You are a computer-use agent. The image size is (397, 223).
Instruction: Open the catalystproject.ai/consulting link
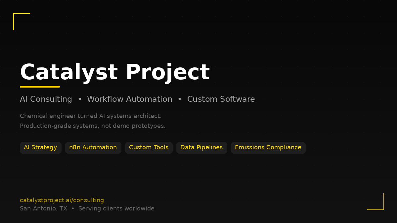tap(62, 200)
